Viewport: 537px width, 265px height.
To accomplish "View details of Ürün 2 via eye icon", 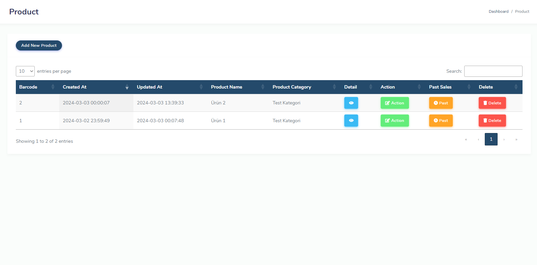I will [x=351, y=103].
